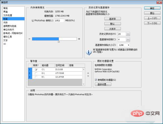The image size is (163, 124).
Task: Click the info speech-bubble icon
Action: 89,52
